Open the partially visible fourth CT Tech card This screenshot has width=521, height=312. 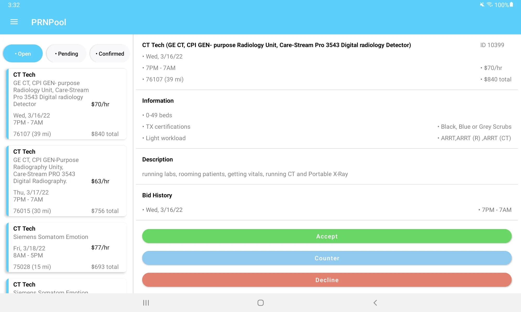pyautogui.click(x=66, y=286)
